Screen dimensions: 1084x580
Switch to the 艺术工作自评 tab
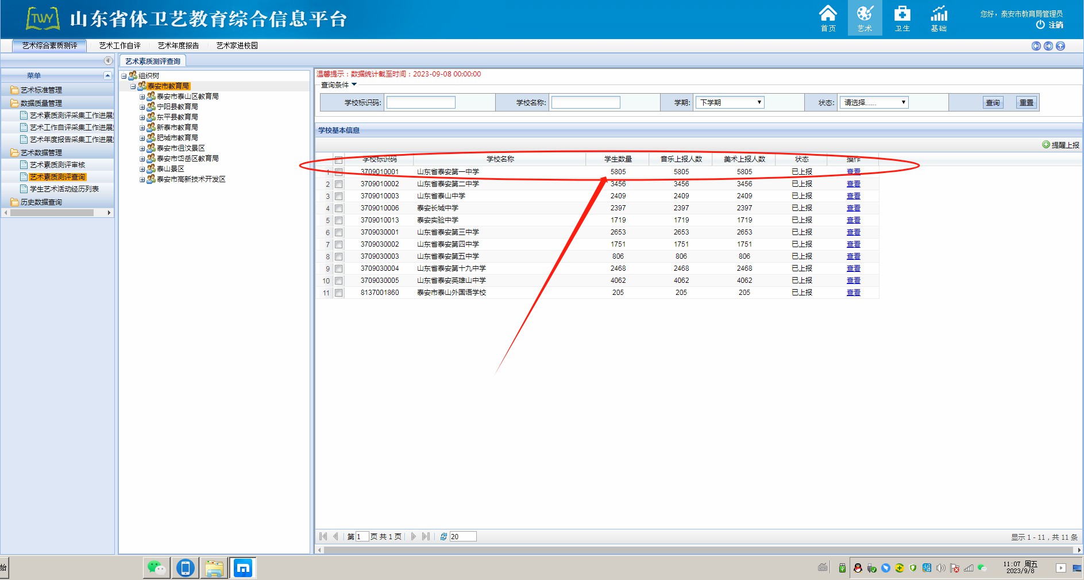[119, 45]
